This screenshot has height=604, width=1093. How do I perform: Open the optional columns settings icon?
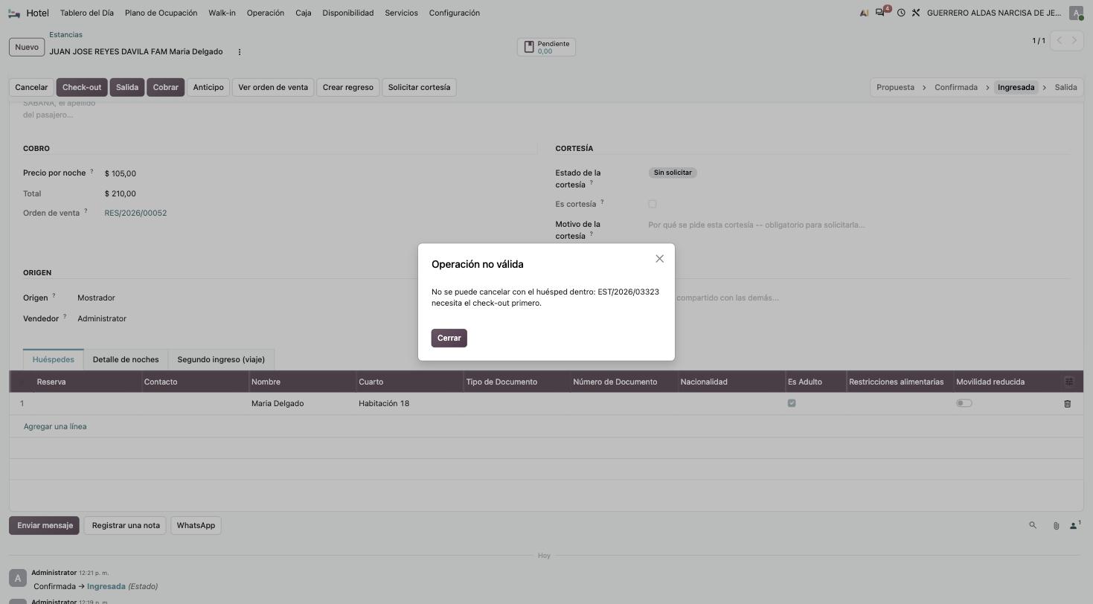pyautogui.click(x=1069, y=382)
